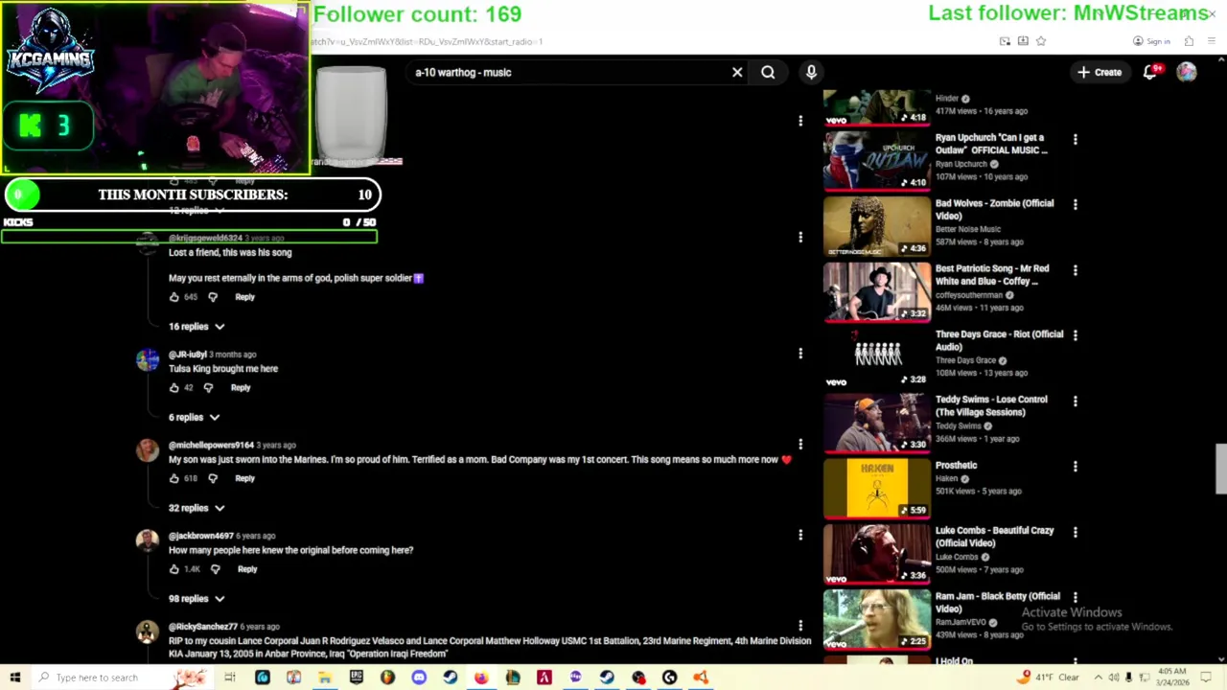Click the browser Sign in button
Viewport: 1227px width, 690px height.
[x=1151, y=41]
